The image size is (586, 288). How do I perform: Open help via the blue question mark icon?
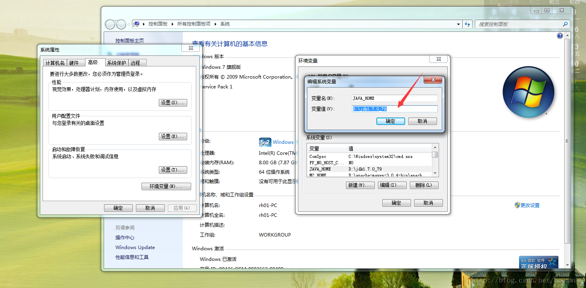[x=560, y=35]
